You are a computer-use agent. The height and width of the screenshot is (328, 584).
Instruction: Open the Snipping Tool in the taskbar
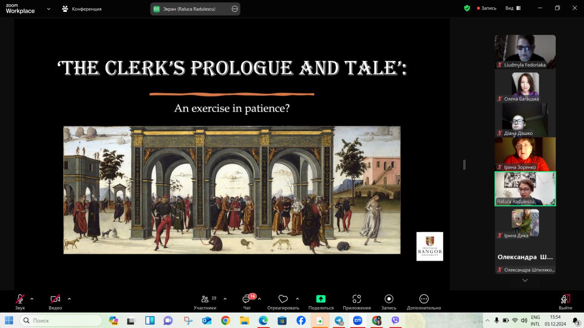pyautogui.click(x=188, y=321)
